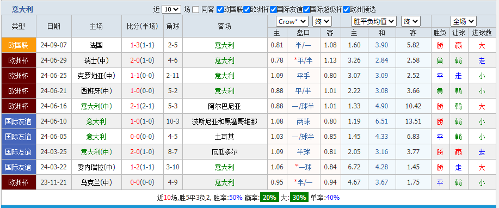
Task: Toggle the 同客 checkbox
Action: 196,10
